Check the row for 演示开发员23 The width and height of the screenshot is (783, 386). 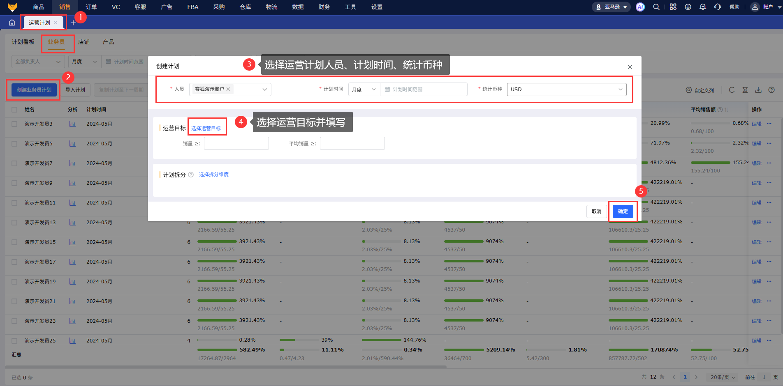click(14, 321)
